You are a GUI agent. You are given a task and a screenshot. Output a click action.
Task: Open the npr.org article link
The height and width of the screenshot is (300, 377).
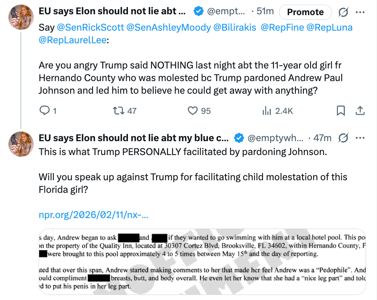(x=93, y=215)
